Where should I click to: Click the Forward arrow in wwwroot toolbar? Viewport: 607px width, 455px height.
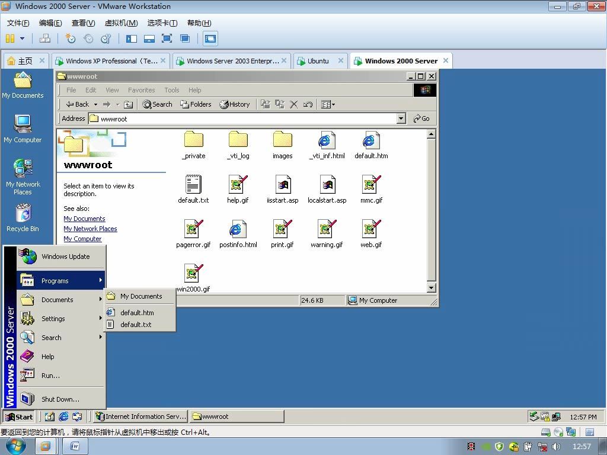[107, 104]
